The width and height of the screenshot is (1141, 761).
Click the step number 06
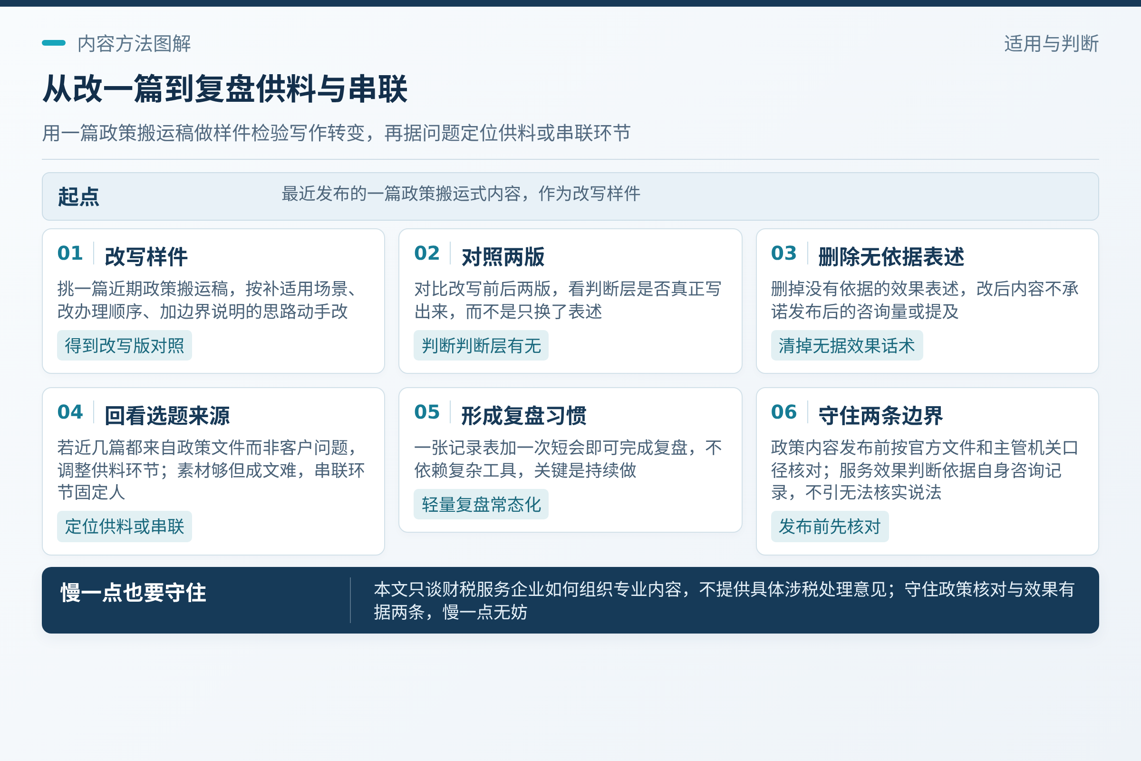click(x=784, y=412)
